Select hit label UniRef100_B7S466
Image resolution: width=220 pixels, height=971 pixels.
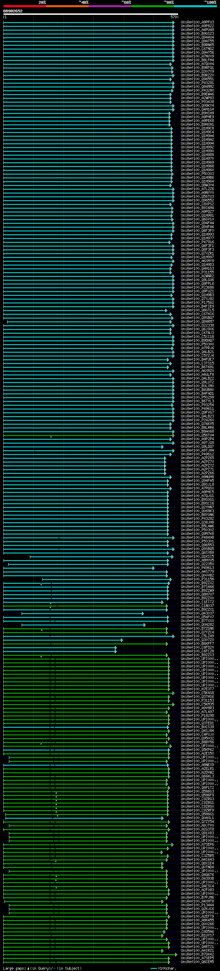197,587
